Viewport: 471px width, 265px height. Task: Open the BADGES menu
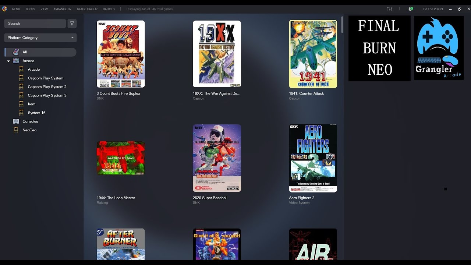pyautogui.click(x=109, y=9)
